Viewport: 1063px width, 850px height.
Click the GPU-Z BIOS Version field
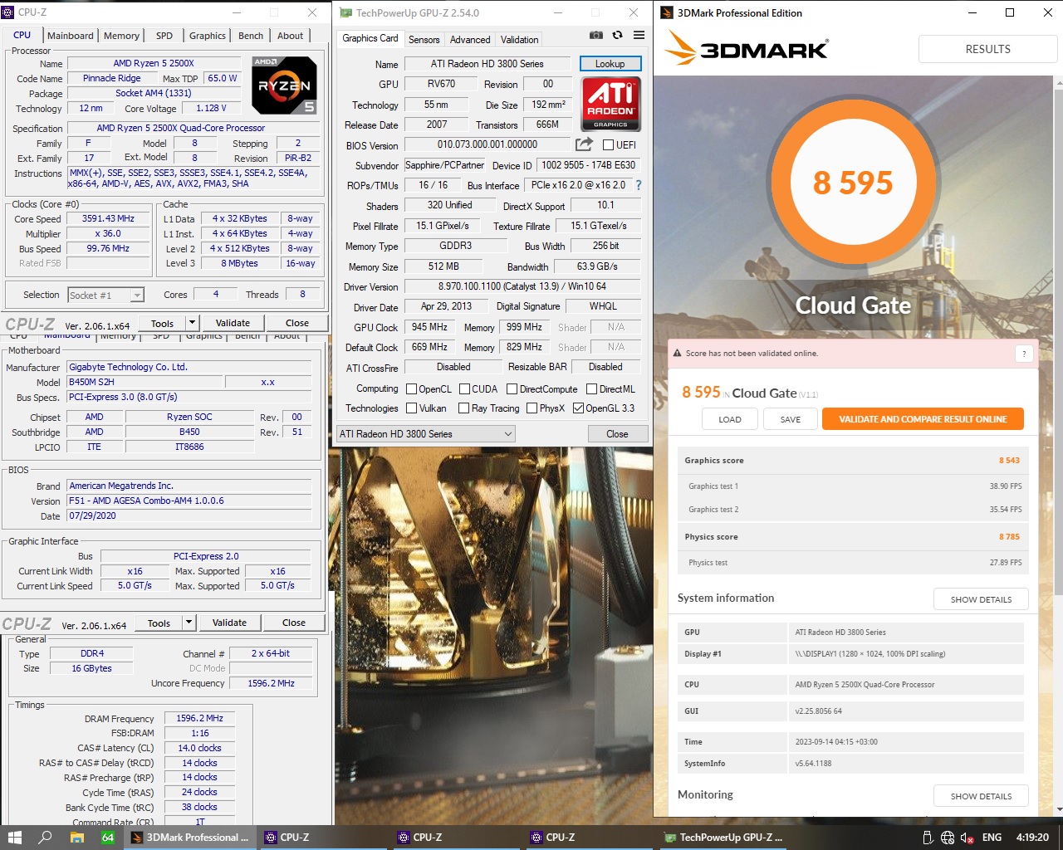(x=487, y=144)
